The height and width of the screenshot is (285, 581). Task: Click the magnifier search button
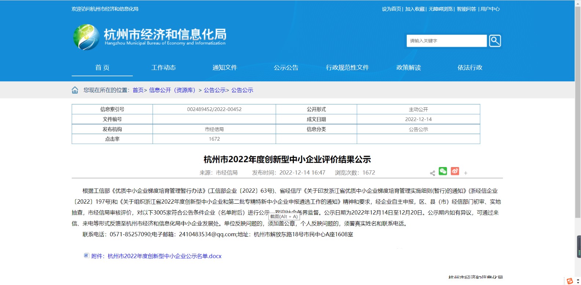click(x=495, y=41)
